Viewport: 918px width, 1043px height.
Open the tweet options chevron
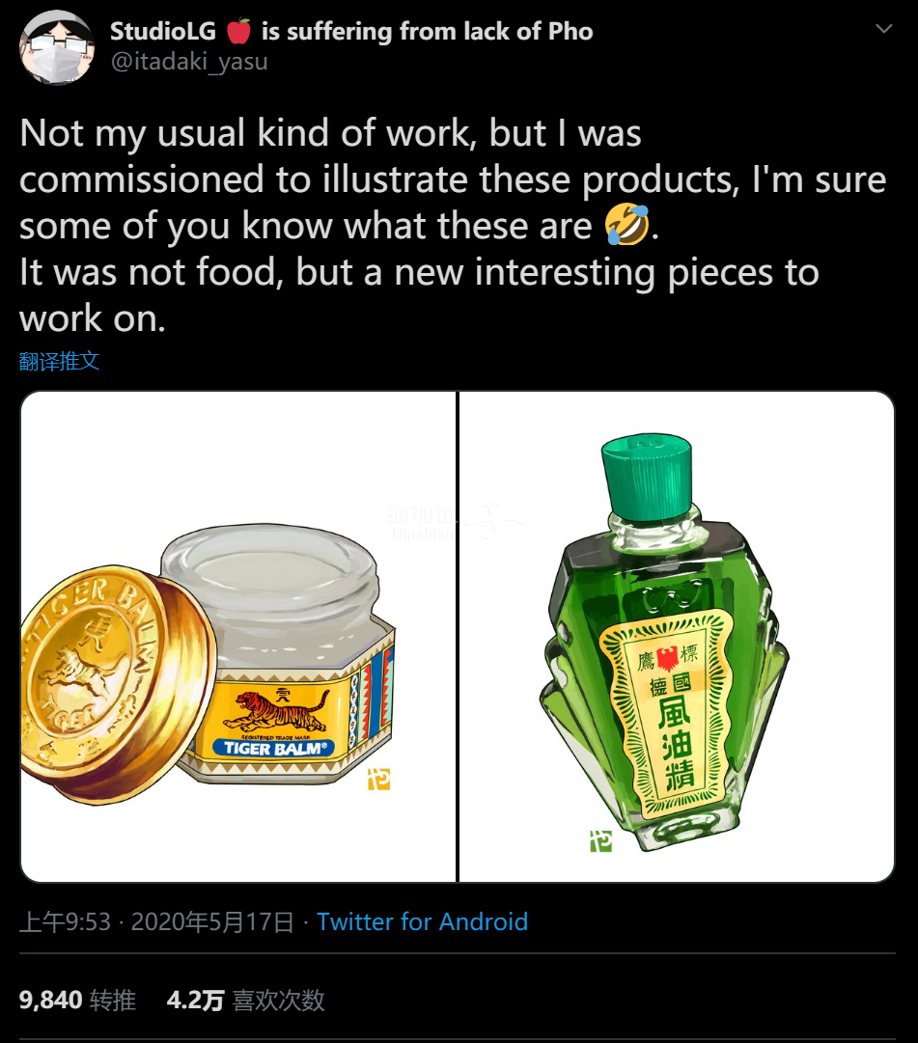(883, 29)
